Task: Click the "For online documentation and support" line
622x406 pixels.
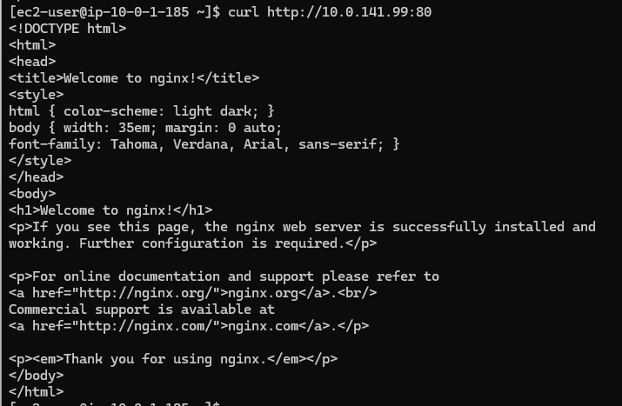Action: pyautogui.click(x=224, y=276)
